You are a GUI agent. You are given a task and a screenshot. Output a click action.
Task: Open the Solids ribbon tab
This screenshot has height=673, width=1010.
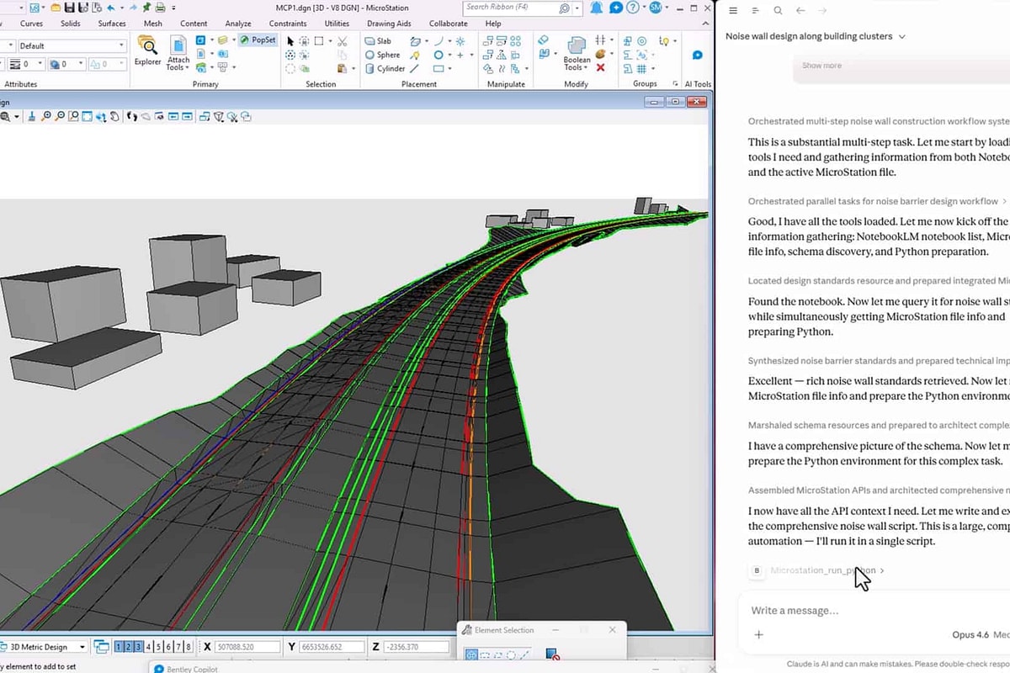[x=71, y=24]
